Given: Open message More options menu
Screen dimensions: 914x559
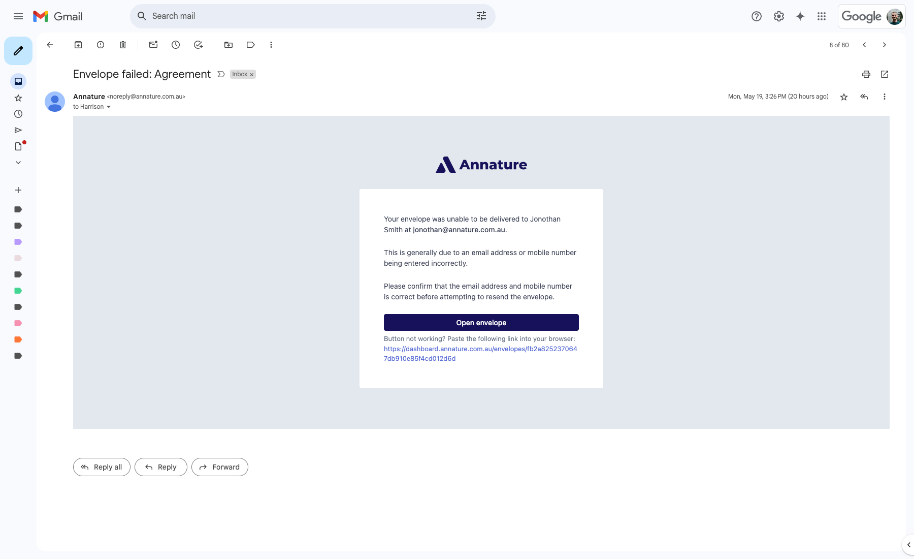Looking at the screenshot, I should point(885,97).
